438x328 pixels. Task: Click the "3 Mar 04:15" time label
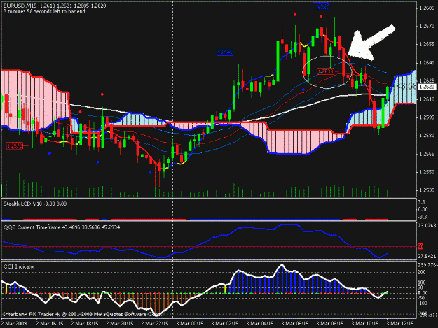coord(259,324)
